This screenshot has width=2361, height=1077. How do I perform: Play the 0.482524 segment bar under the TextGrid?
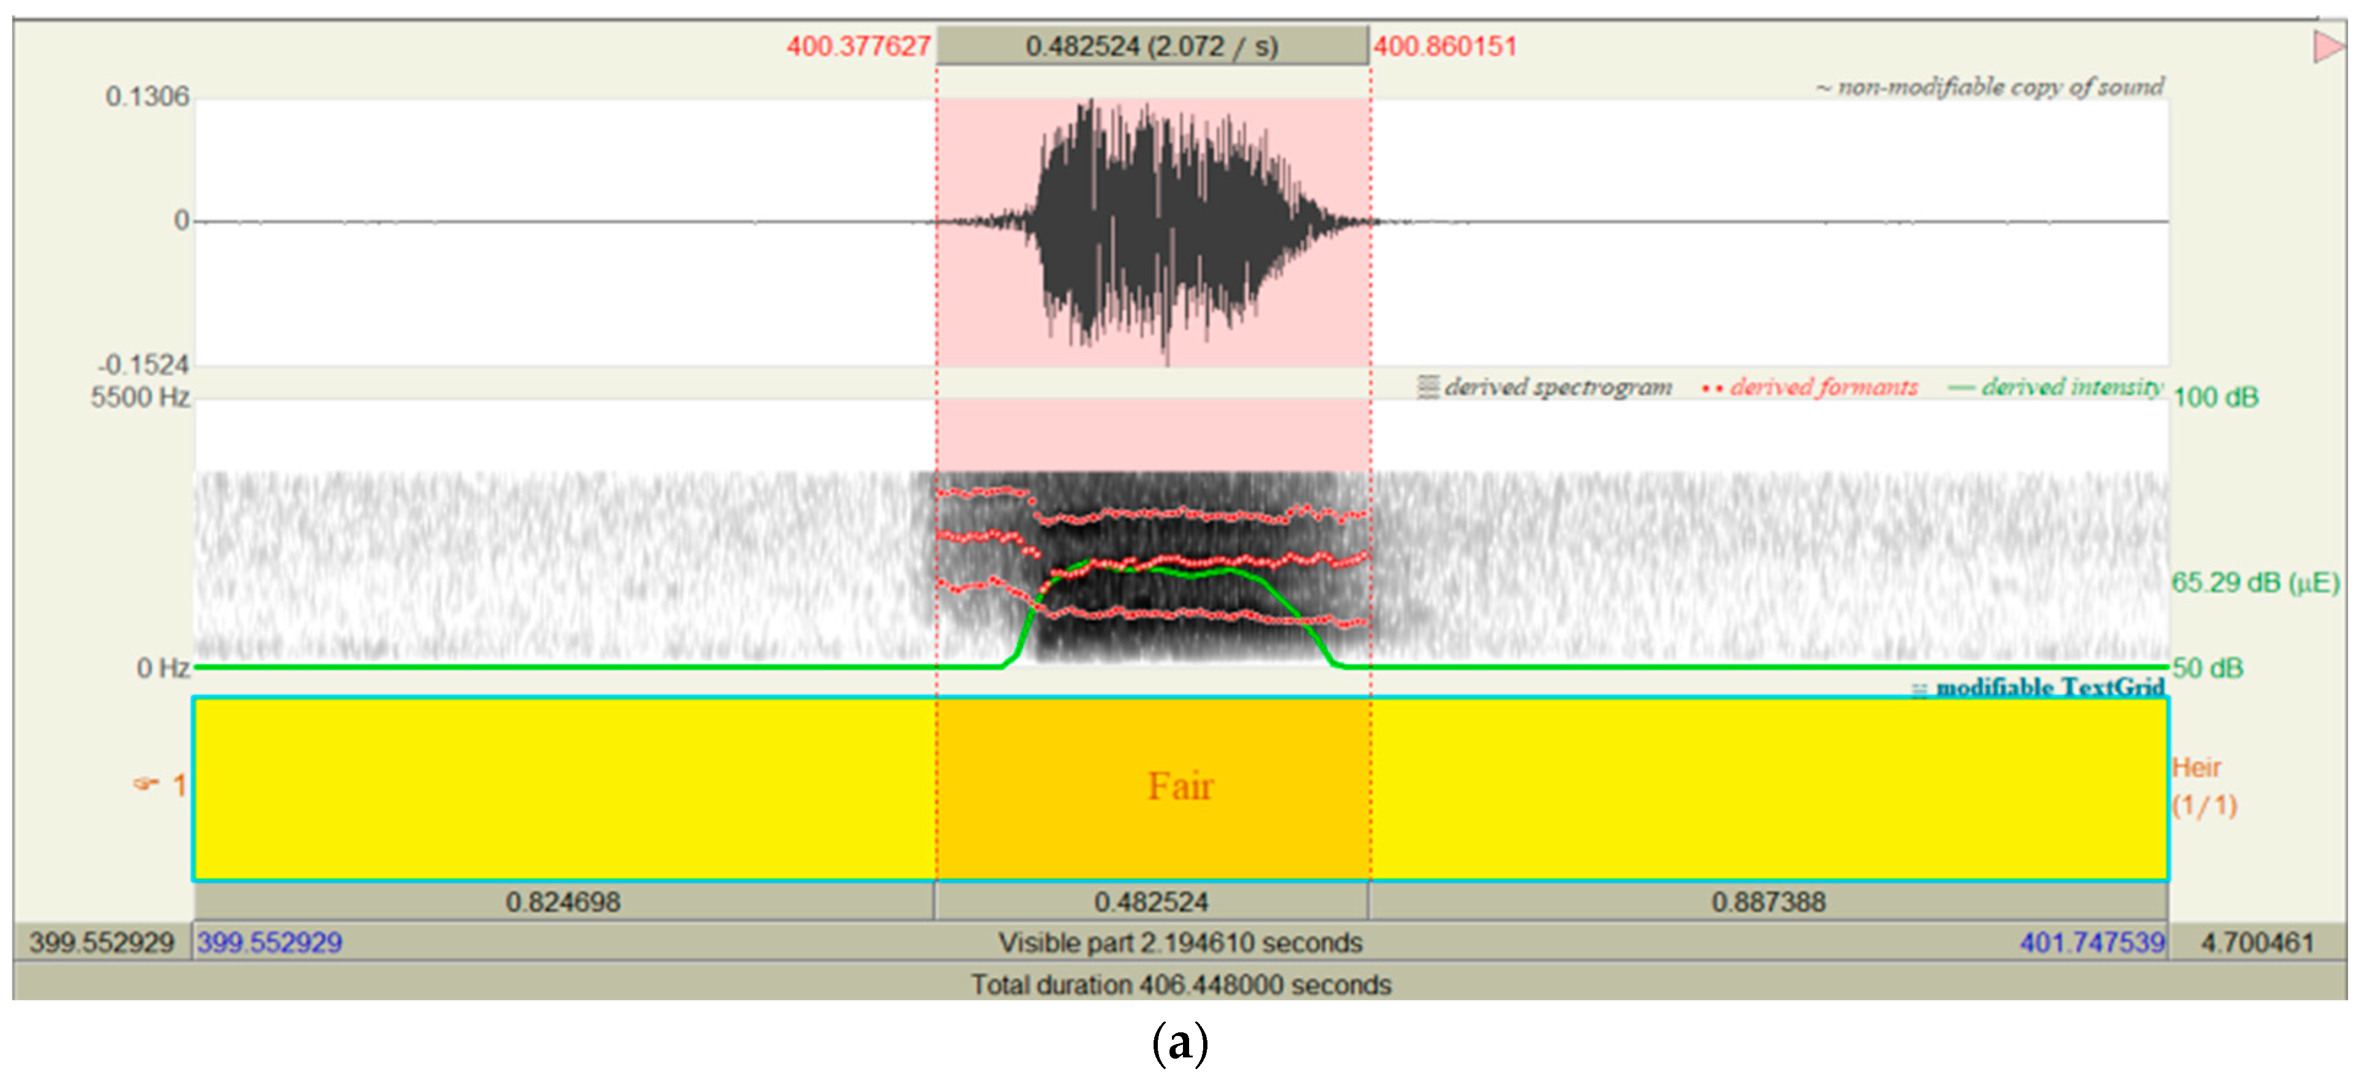[1151, 902]
